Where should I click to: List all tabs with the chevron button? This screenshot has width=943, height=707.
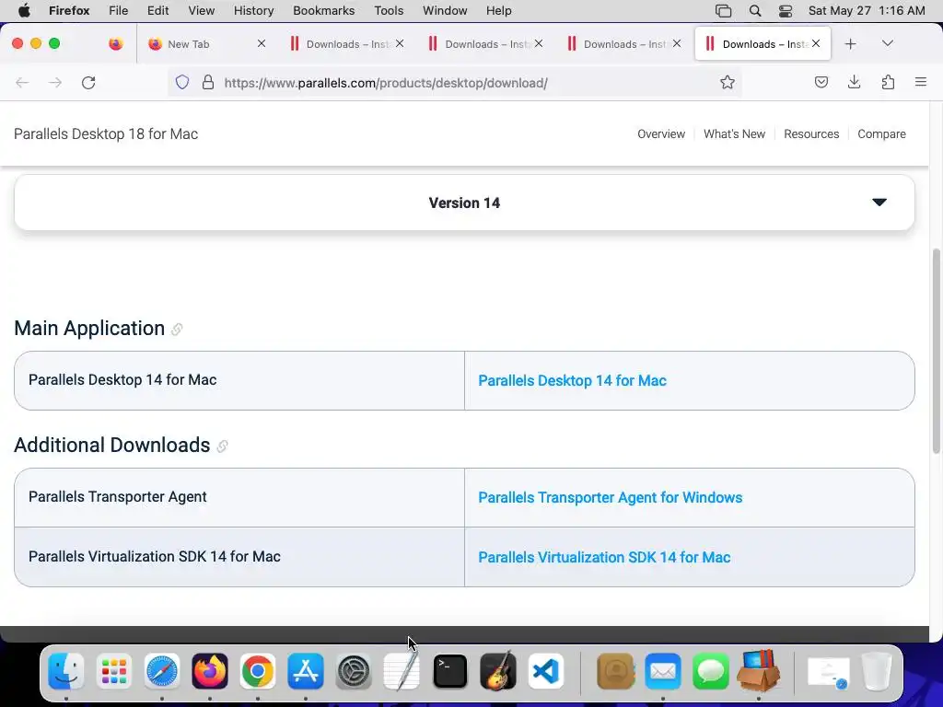click(x=887, y=43)
